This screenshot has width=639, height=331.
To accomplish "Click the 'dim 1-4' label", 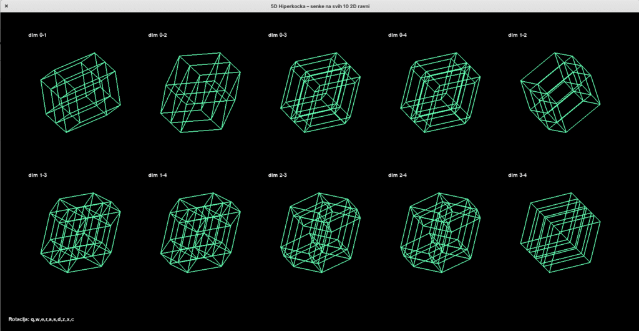I will tap(158, 175).
